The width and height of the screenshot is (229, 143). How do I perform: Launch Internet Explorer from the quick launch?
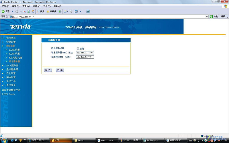[12, 140]
